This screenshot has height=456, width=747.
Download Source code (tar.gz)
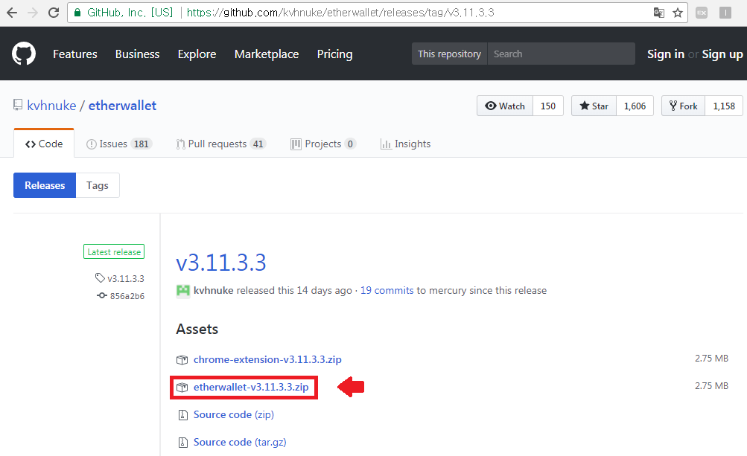tap(240, 442)
